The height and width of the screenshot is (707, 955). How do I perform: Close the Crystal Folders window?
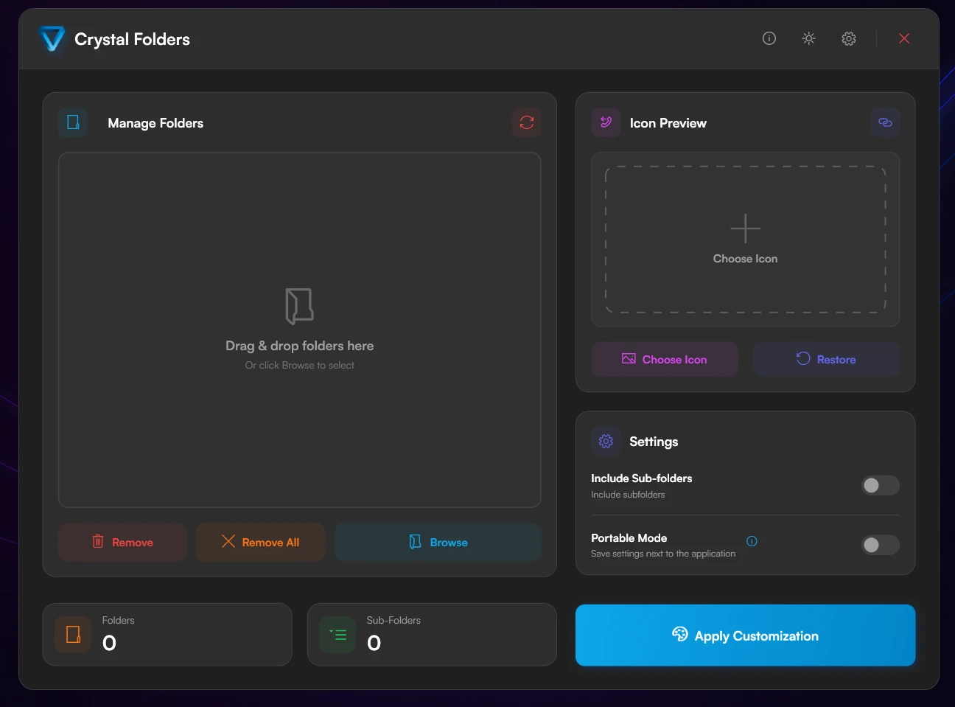click(904, 38)
